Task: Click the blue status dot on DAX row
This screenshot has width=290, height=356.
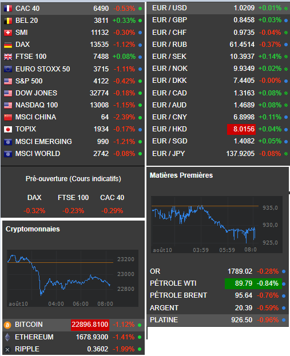Action: (x=140, y=45)
